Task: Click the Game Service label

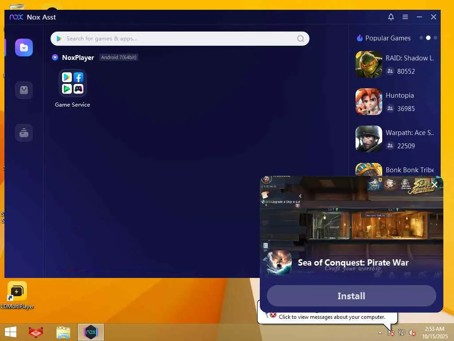Action: 72,105
